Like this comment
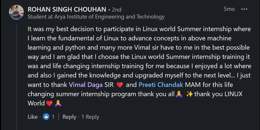 coord(32,117)
